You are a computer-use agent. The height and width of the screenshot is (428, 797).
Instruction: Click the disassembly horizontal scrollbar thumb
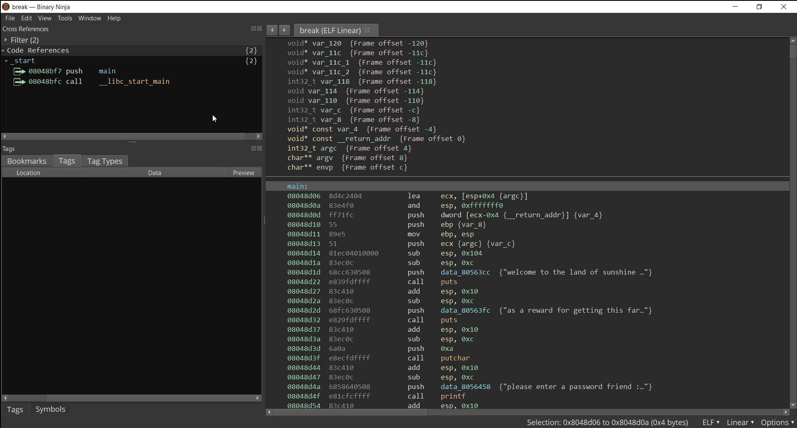tap(350, 412)
